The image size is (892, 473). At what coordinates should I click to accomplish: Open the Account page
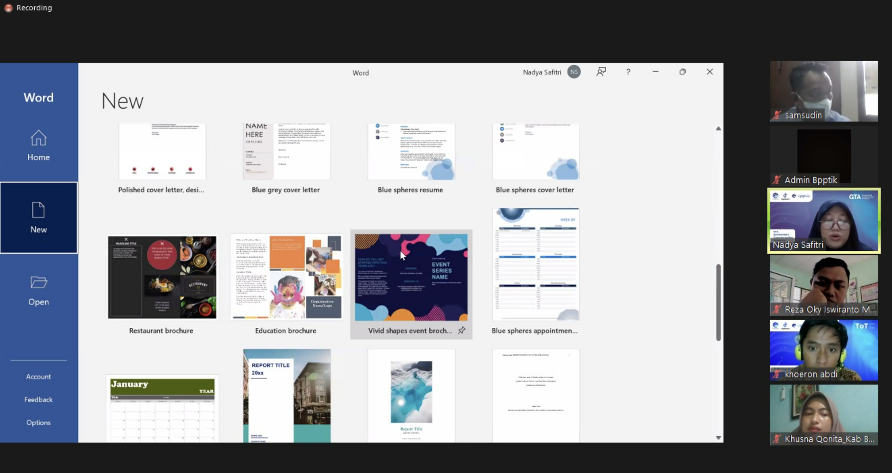click(x=38, y=377)
